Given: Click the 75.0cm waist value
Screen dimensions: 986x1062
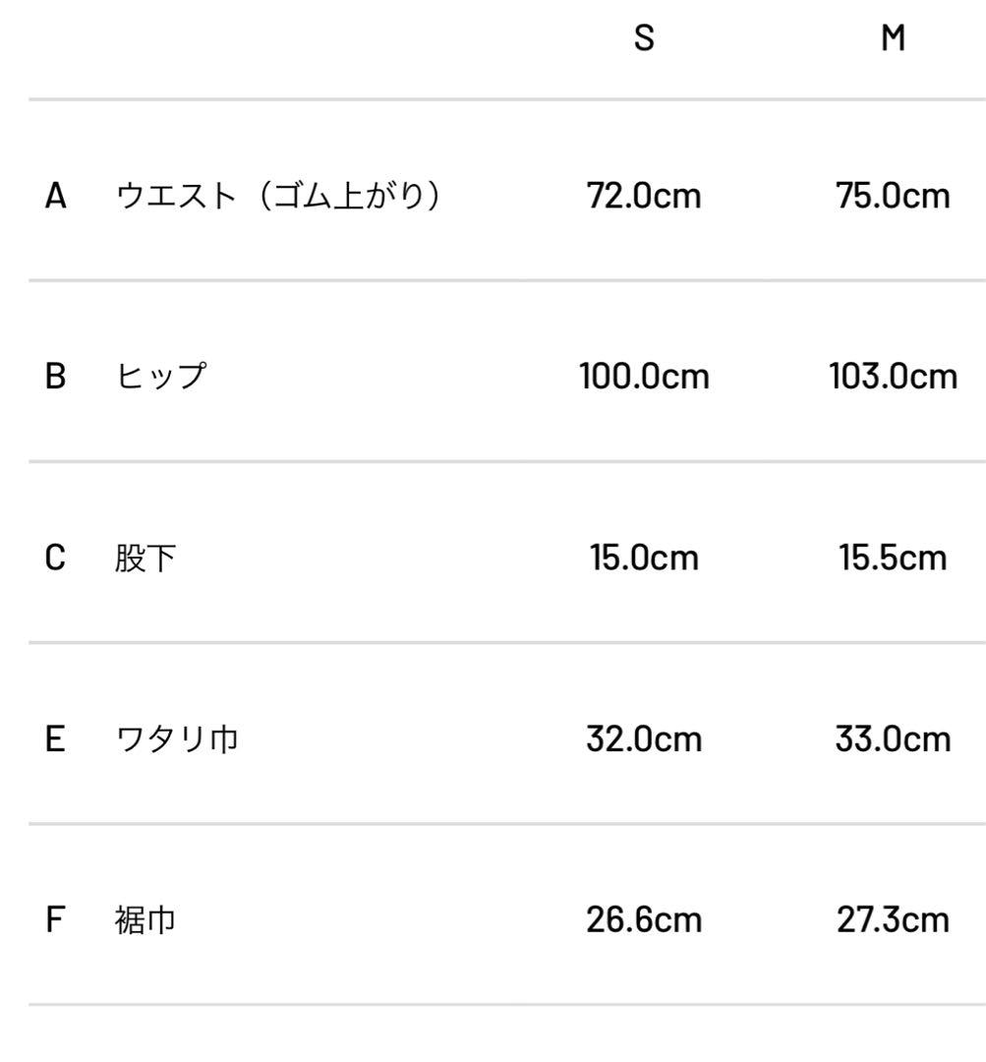Looking at the screenshot, I should click(x=893, y=197).
